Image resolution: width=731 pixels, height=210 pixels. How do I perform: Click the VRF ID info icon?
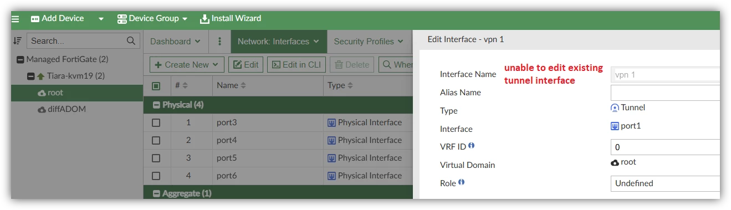[x=472, y=146]
